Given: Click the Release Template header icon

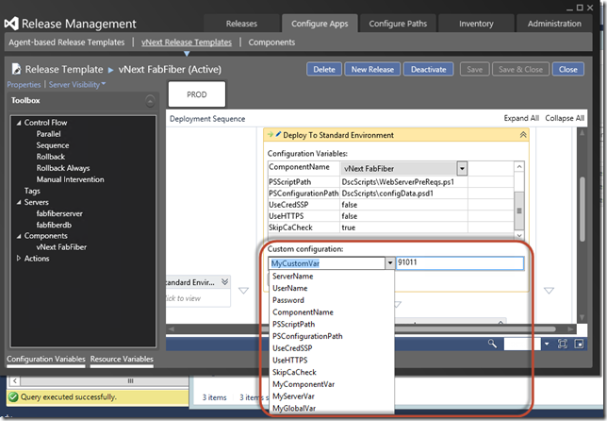Looking at the screenshot, I should (16, 69).
